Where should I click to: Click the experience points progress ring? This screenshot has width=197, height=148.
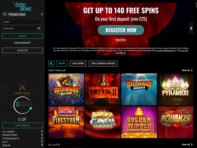tap(23, 105)
